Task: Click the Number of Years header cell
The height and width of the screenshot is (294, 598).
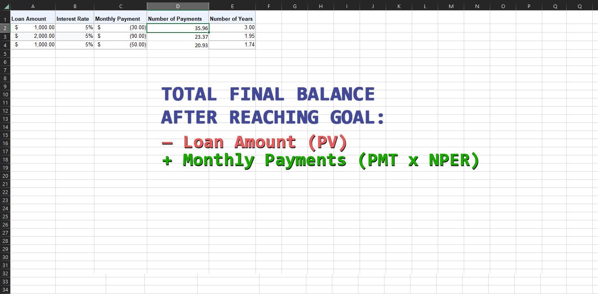Action: coord(232,19)
